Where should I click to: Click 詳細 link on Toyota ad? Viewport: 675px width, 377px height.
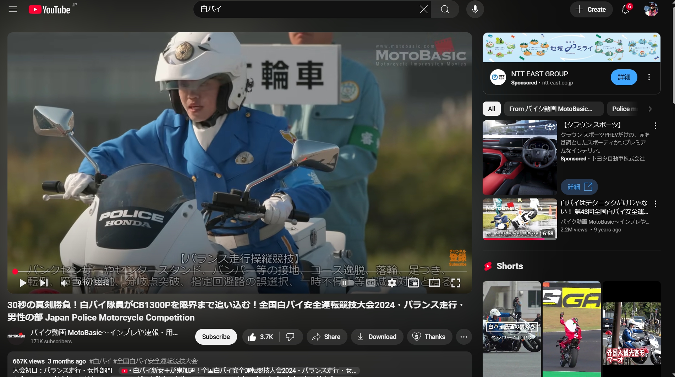pos(579,187)
